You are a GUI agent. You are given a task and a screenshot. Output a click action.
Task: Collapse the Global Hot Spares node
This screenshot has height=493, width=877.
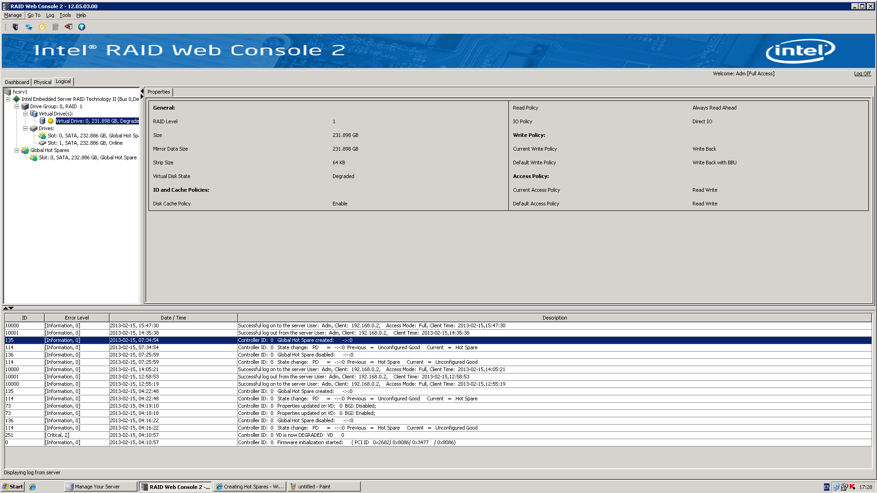[17, 150]
